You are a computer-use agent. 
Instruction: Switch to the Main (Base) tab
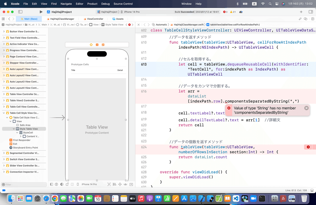point(29,19)
